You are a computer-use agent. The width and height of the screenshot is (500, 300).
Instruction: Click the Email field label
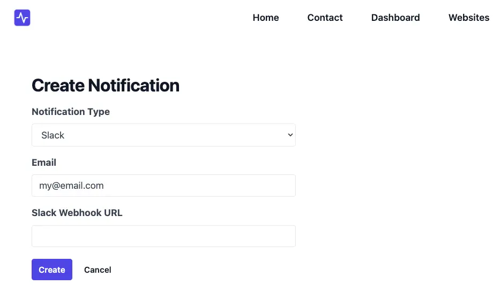point(44,162)
